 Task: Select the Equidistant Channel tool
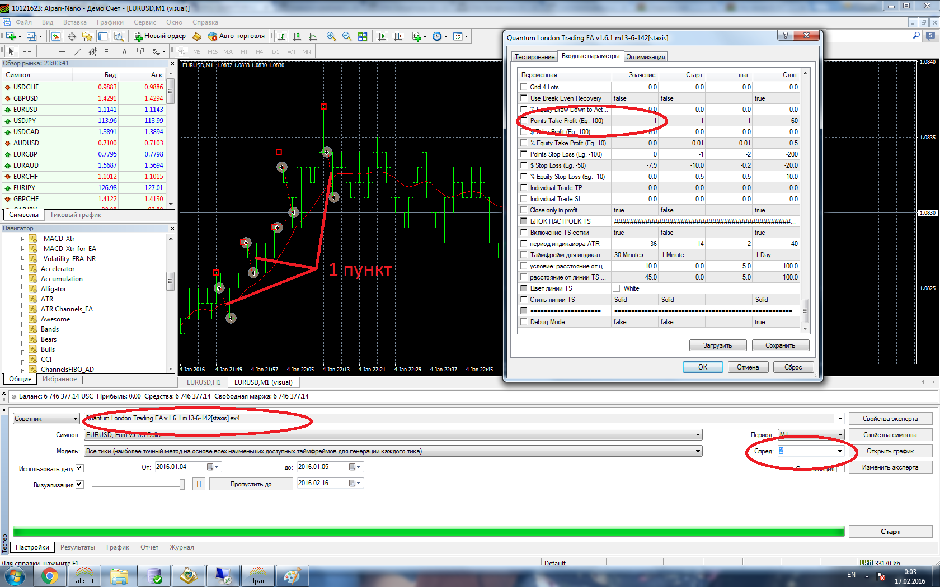(93, 51)
